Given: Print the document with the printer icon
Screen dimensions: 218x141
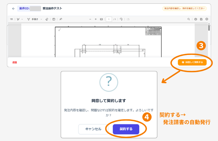Looking at the screenshot, I should pos(196,19).
